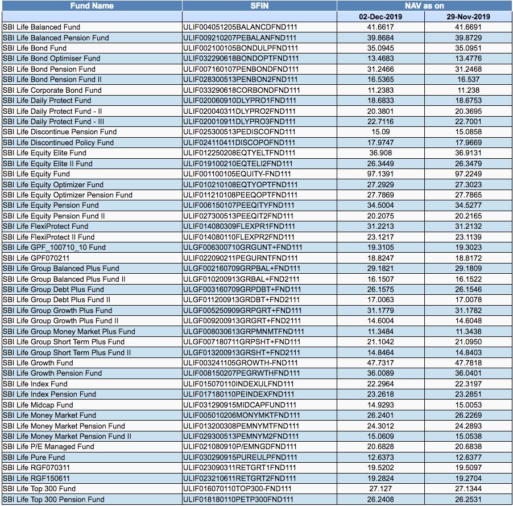Image resolution: width=513 pixels, height=506 pixels.
Task: Select SBI Life Group Money Market Plus Fund
Action: click(69, 331)
